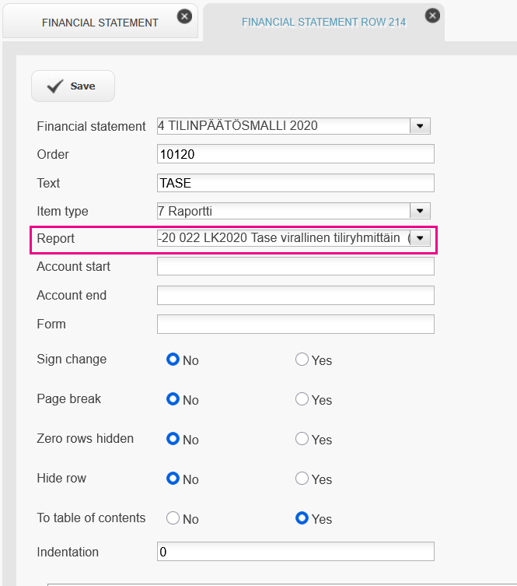Screen dimensions: 517x586
Task: Open the Report dropdown list
Action: click(x=420, y=238)
